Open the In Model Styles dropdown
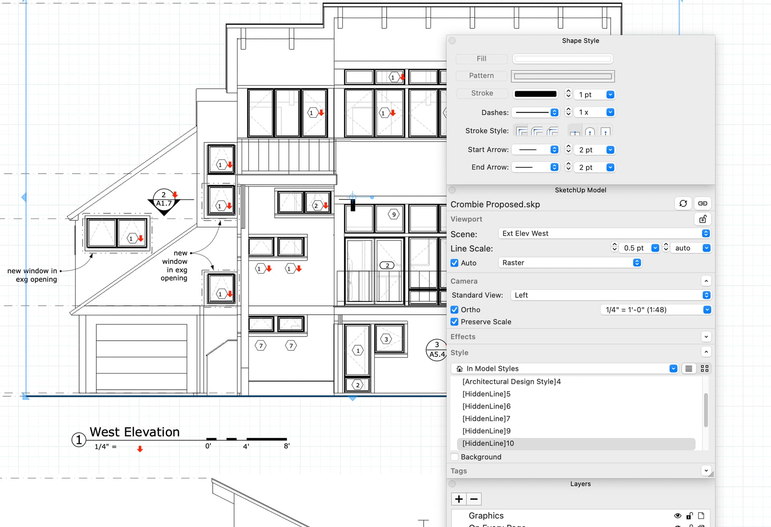The image size is (771, 527). point(673,368)
